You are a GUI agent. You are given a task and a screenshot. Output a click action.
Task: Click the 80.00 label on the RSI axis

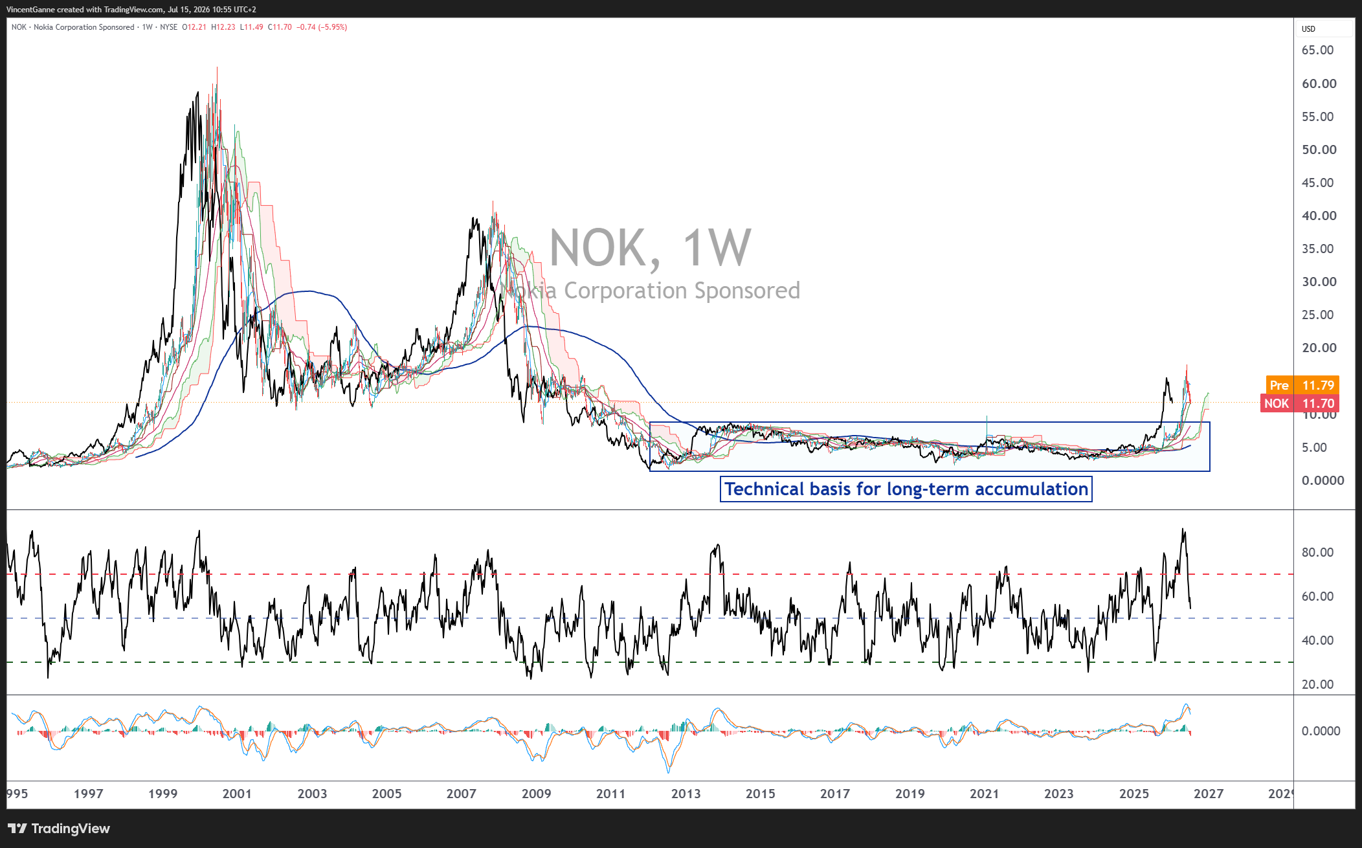pos(1318,552)
